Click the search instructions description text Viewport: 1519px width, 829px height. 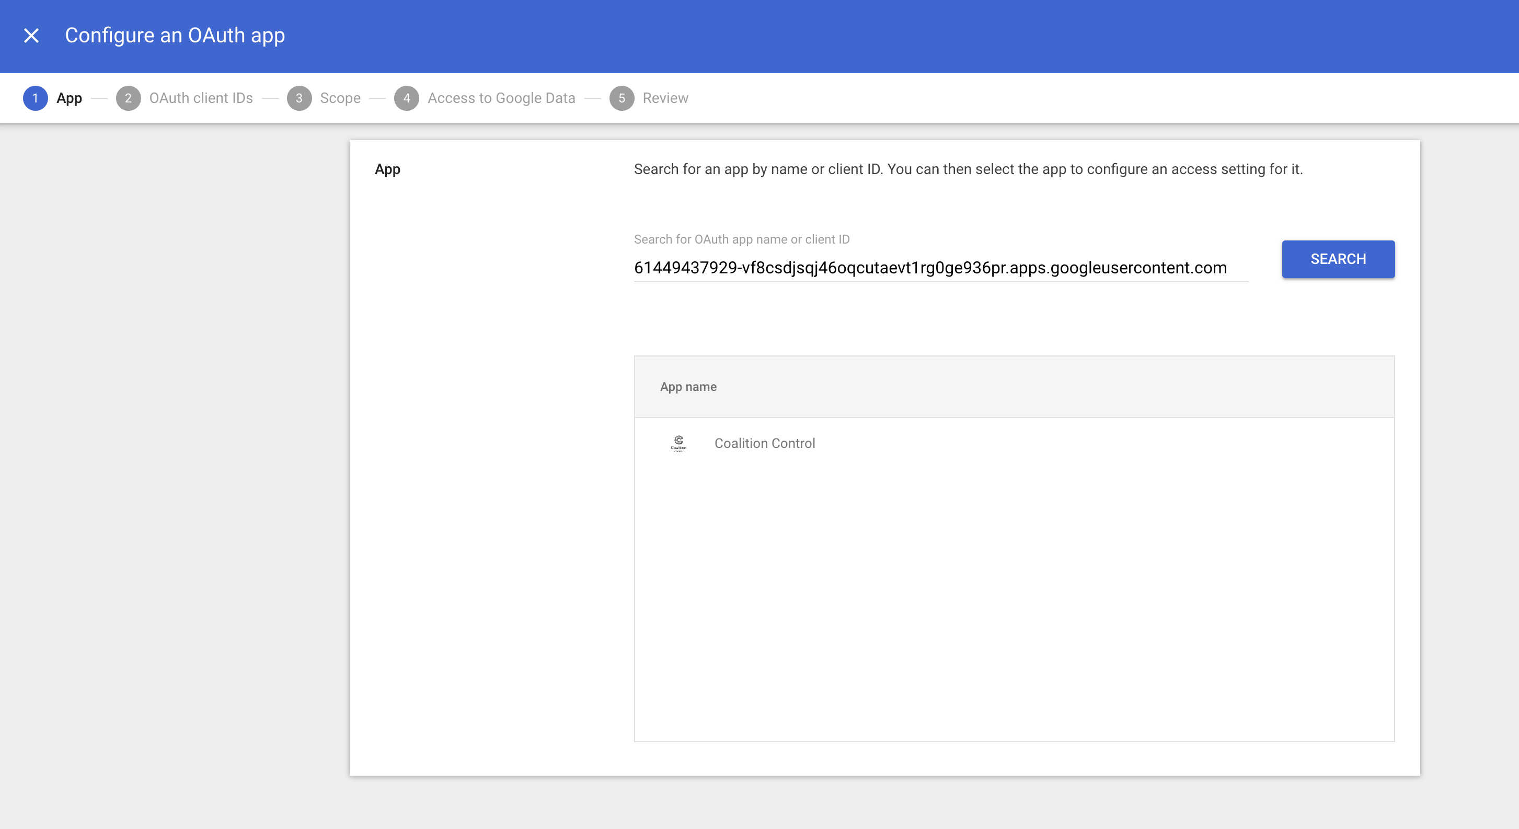(968, 170)
